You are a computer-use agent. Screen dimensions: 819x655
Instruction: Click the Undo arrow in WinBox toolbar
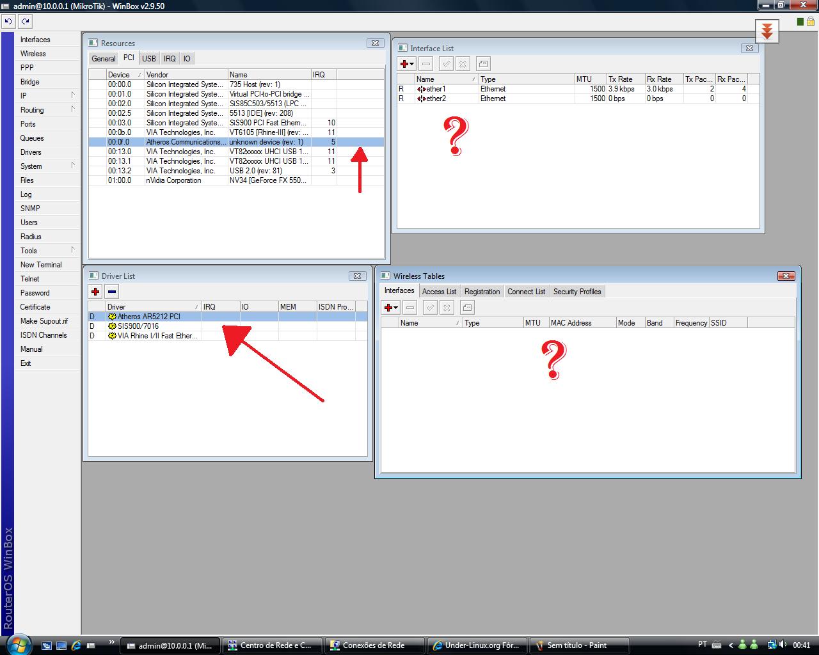click(x=8, y=21)
